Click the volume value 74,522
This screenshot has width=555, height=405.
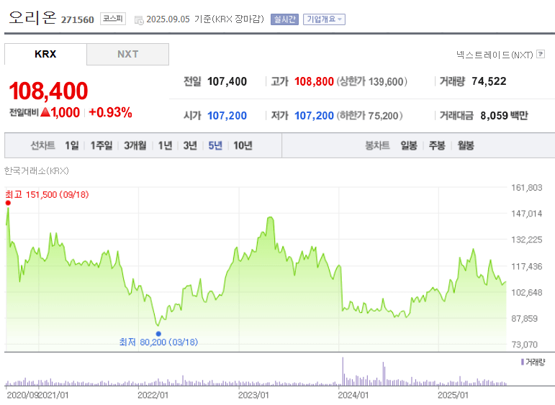(489, 81)
